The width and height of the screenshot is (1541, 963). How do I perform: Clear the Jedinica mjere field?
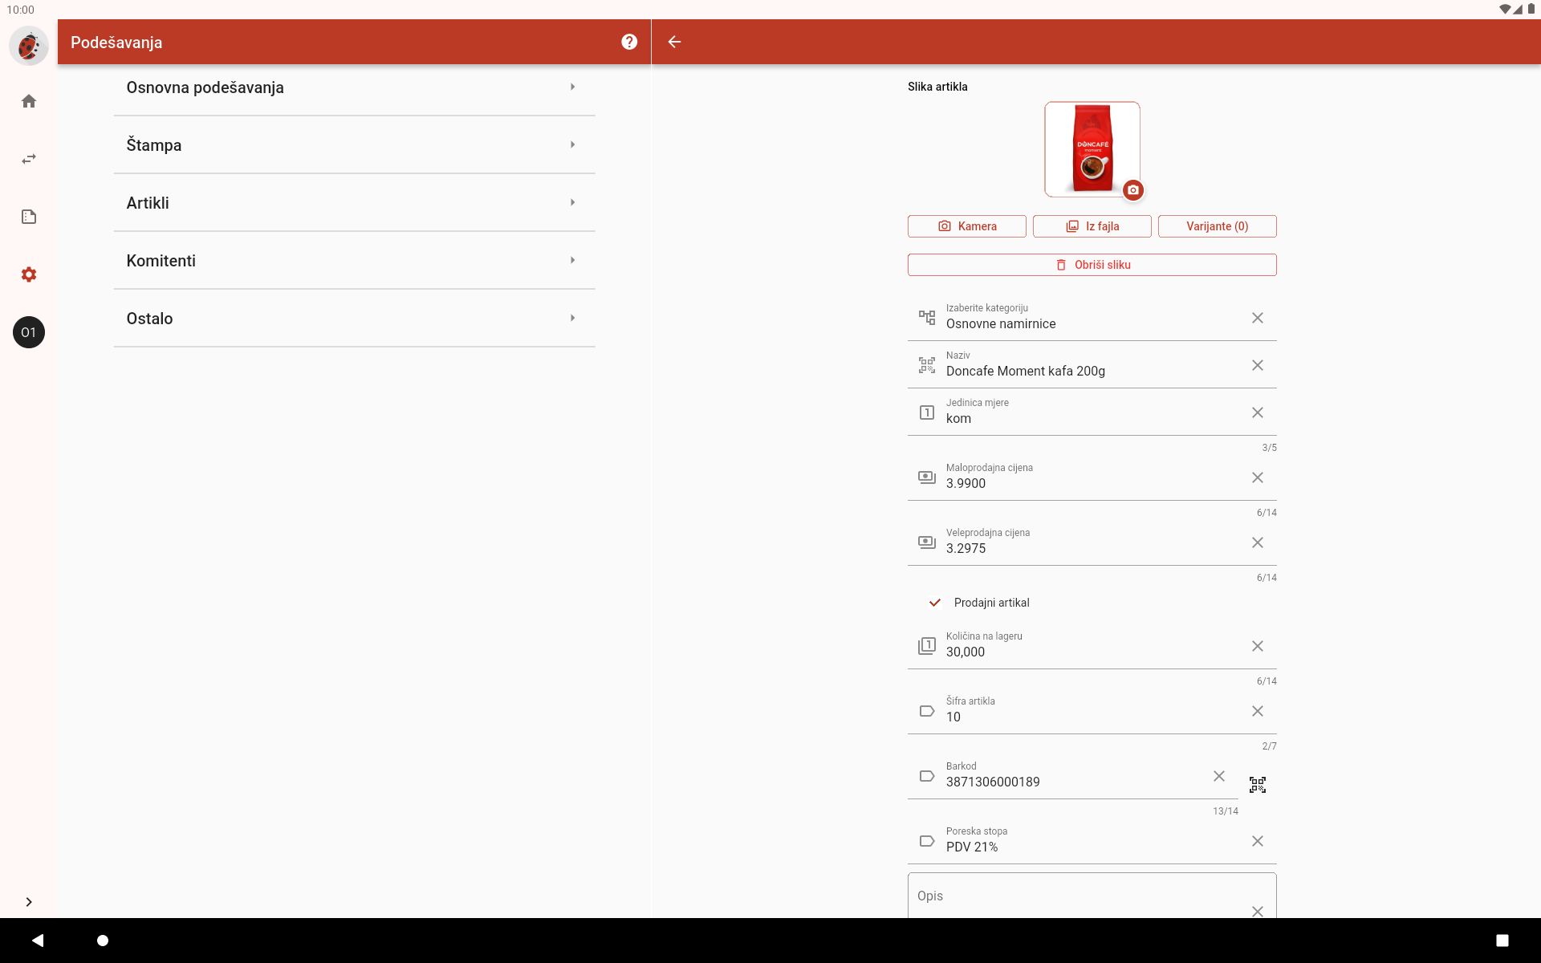[x=1258, y=412]
